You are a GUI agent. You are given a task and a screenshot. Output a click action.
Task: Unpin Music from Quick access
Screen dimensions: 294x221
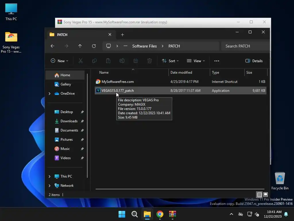(82, 149)
